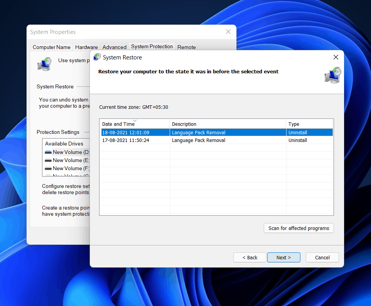The width and height of the screenshot is (371, 306).
Task: Open the Advanced tab
Action: tap(115, 47)
